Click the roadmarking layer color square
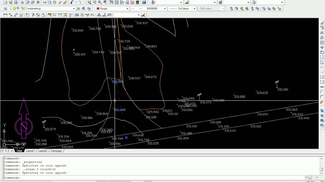This screenshot has height=182, width=325. tap(25, 8)
